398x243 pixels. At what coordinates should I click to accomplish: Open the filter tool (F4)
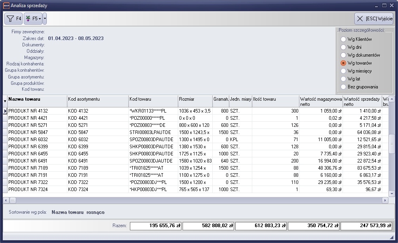coord(13,19)
